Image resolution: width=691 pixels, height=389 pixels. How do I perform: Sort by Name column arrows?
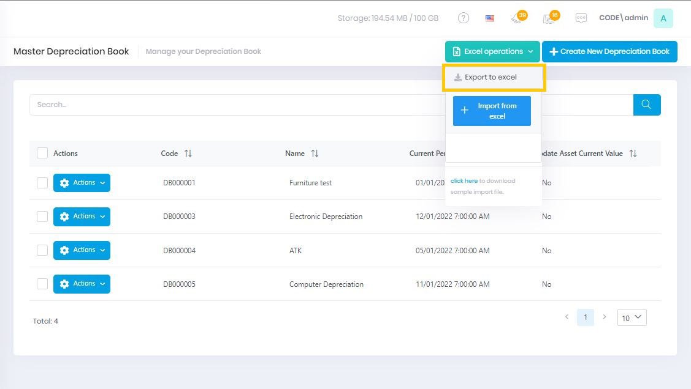tap(315, 154)
